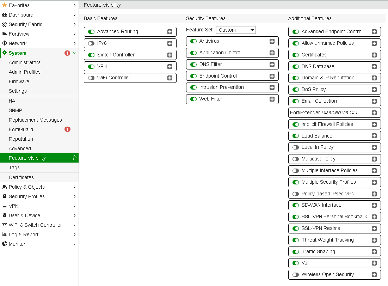Enable the Local In Policy toggle

click(x=296, y=147)
